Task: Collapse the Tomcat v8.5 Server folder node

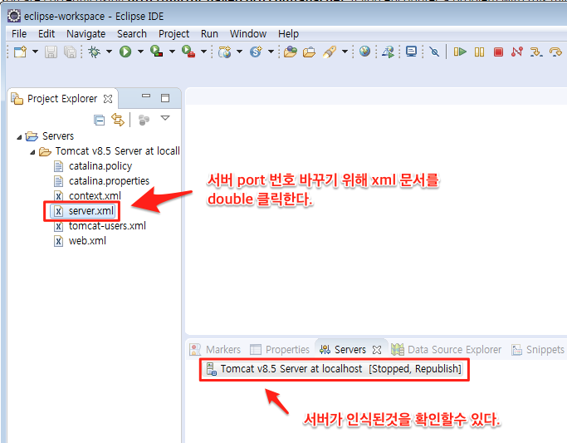Action: coord(32,152)
